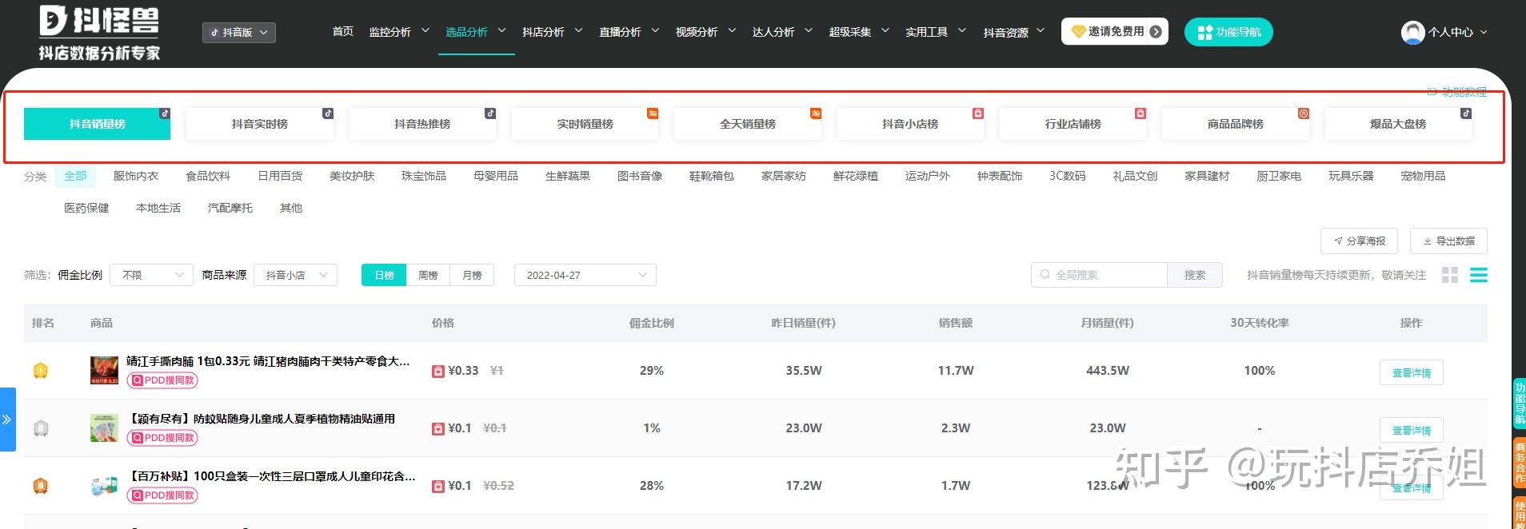Image resolution: width=1526 pixels, height=529 pixels.
Task: Click the 功能导航 button
Action: coord(1228,32)
